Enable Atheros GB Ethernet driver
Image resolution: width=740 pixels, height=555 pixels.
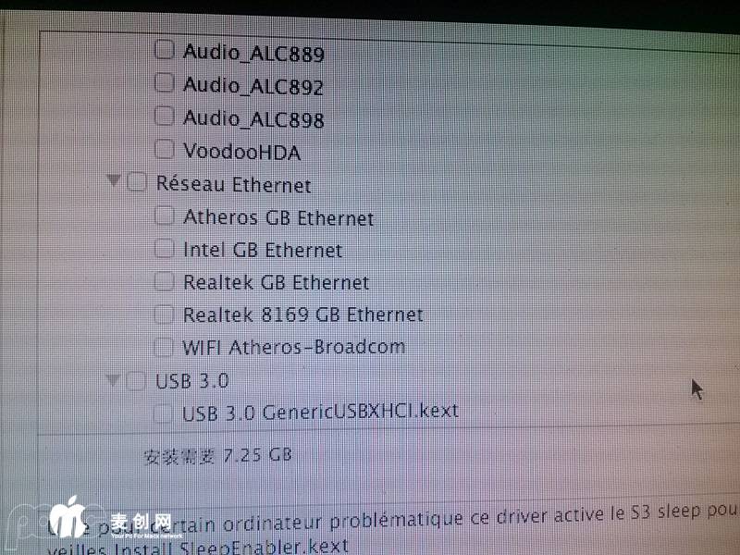click(165, 216)
